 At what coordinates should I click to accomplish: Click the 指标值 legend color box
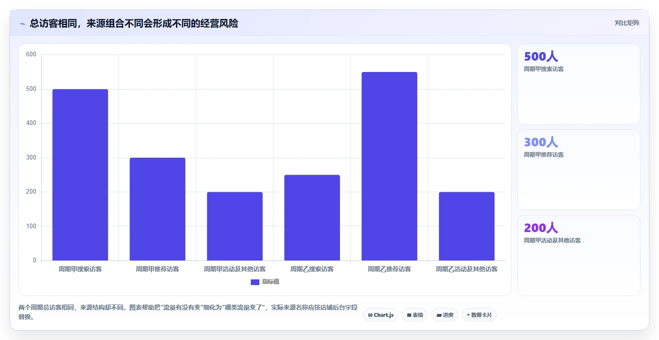255,282
